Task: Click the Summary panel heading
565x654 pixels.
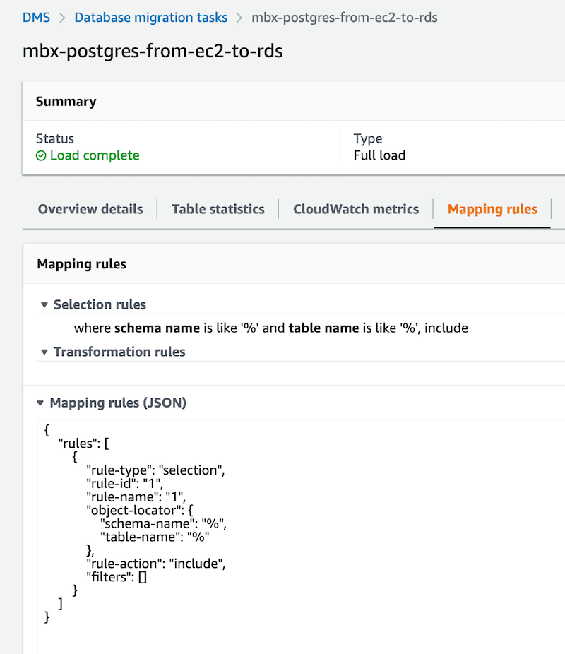Action: click(x=66, y=101)
